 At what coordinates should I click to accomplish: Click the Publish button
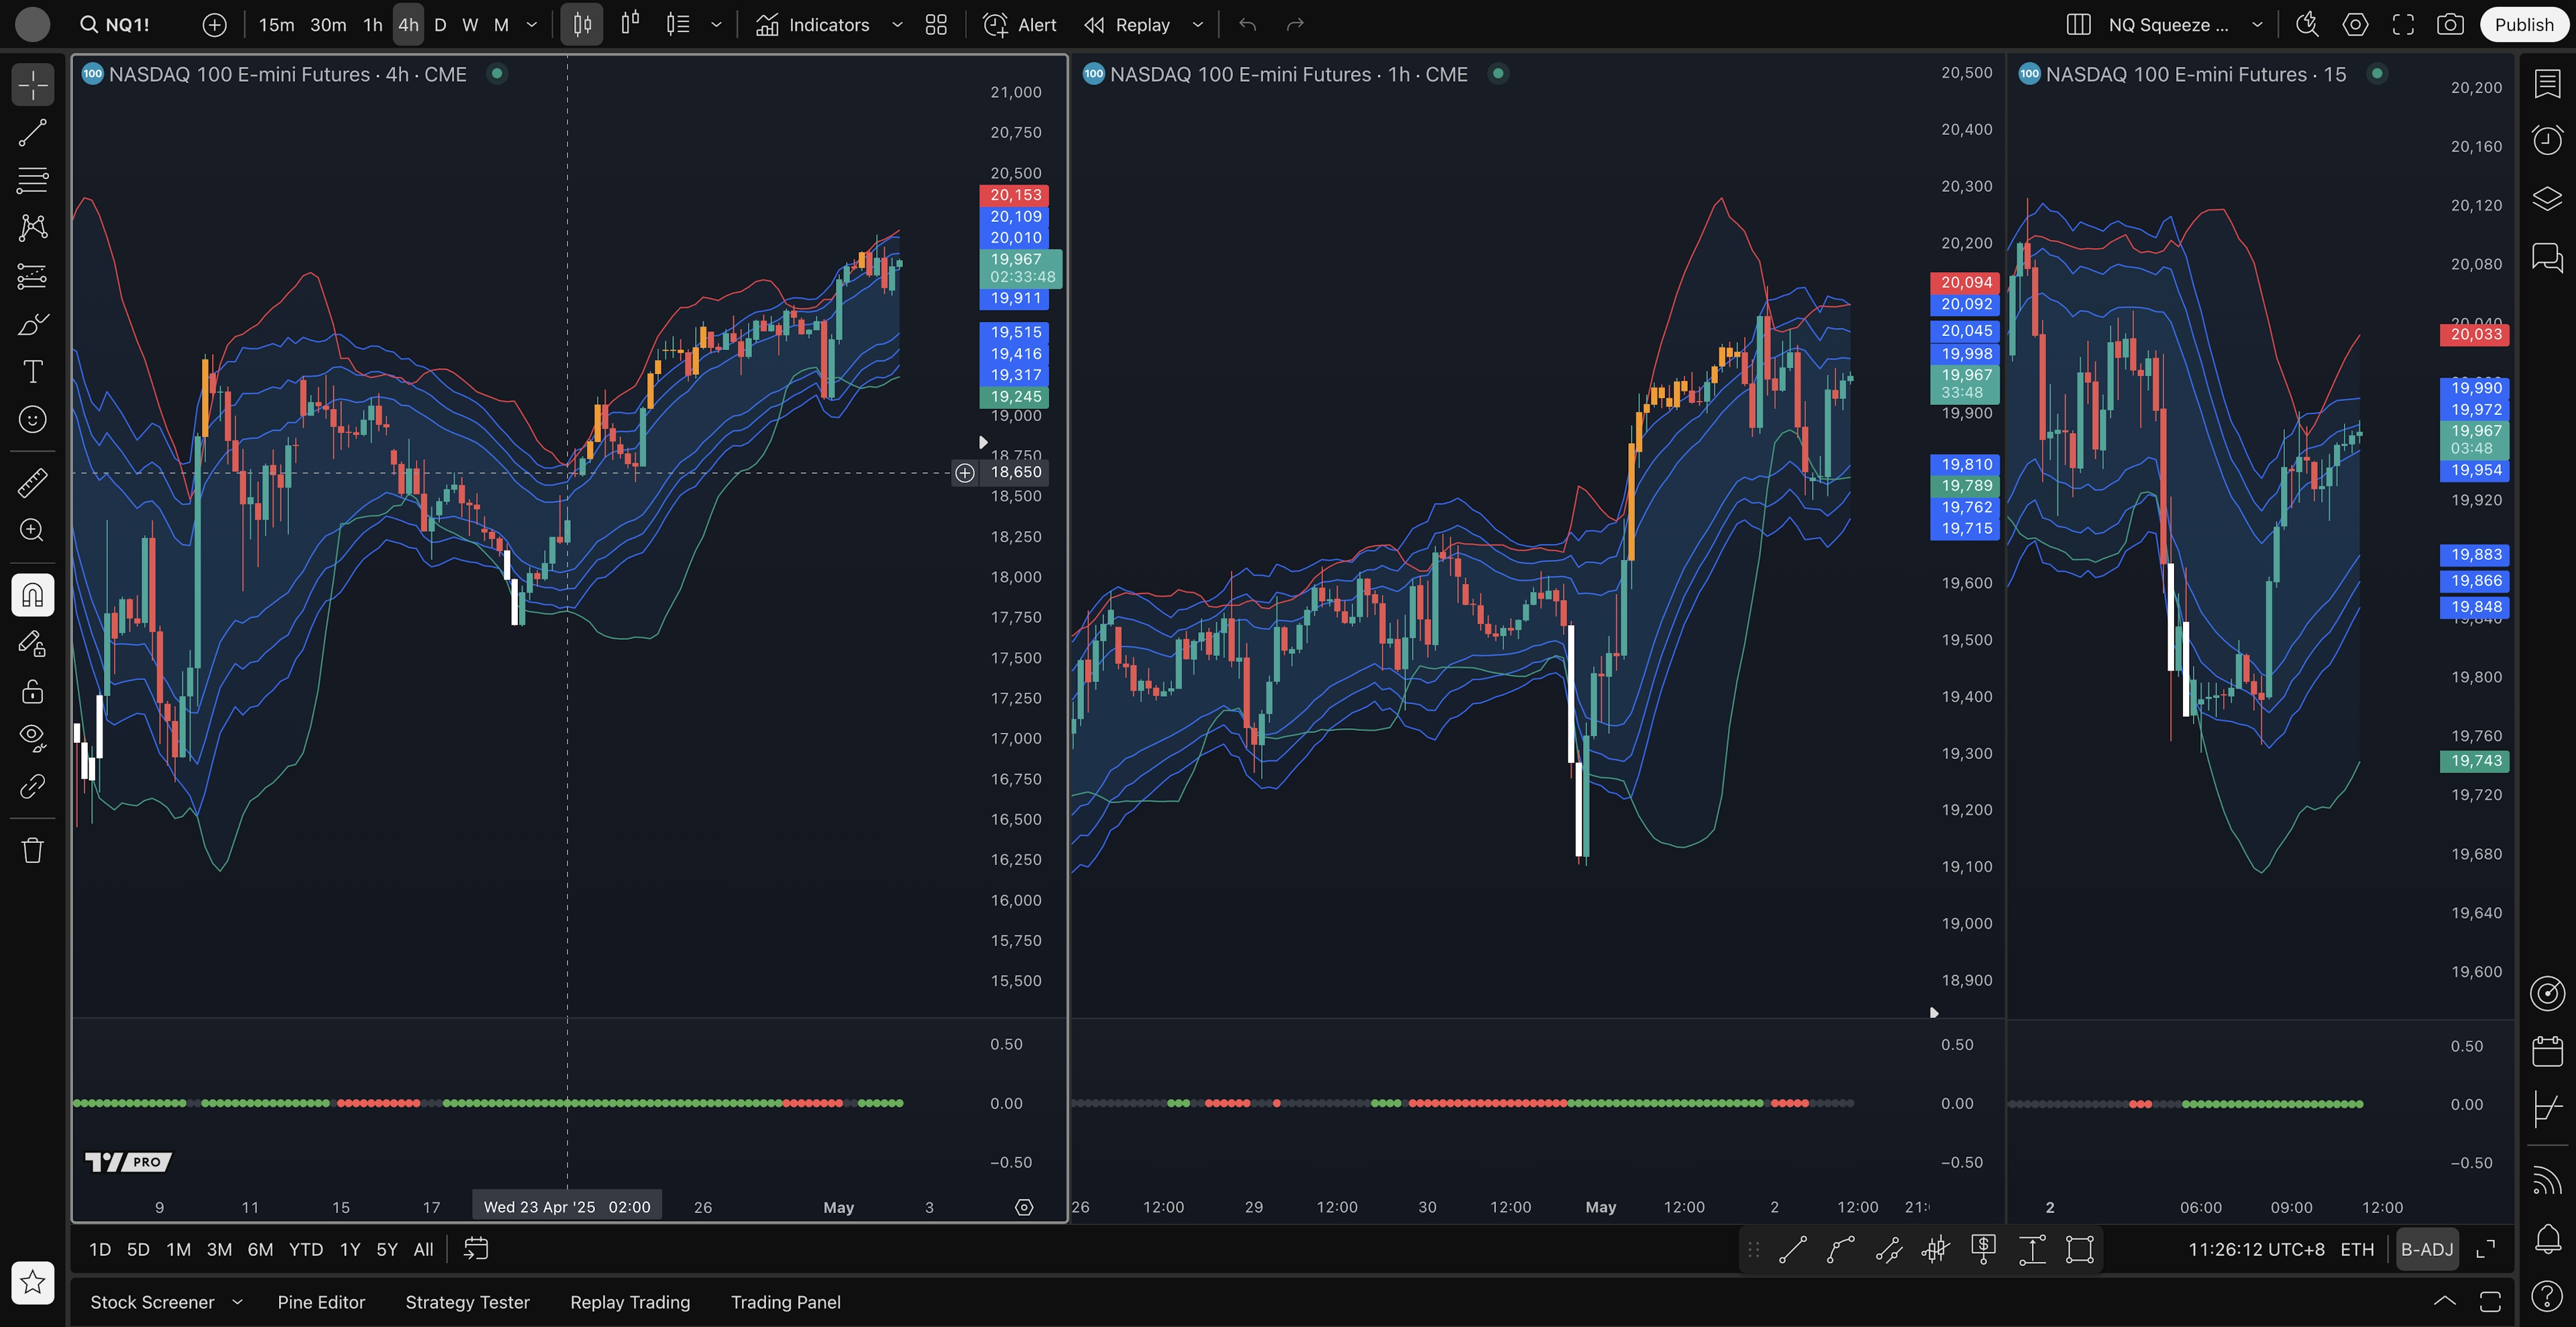[x=2523, y=25]
